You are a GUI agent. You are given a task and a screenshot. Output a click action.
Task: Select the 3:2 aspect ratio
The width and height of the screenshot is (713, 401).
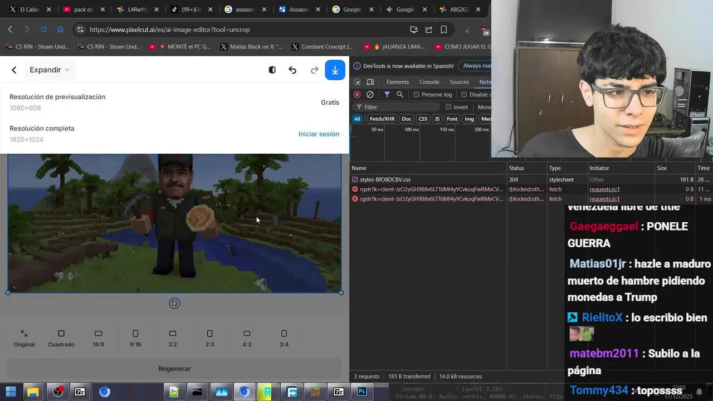pos(173,339)
